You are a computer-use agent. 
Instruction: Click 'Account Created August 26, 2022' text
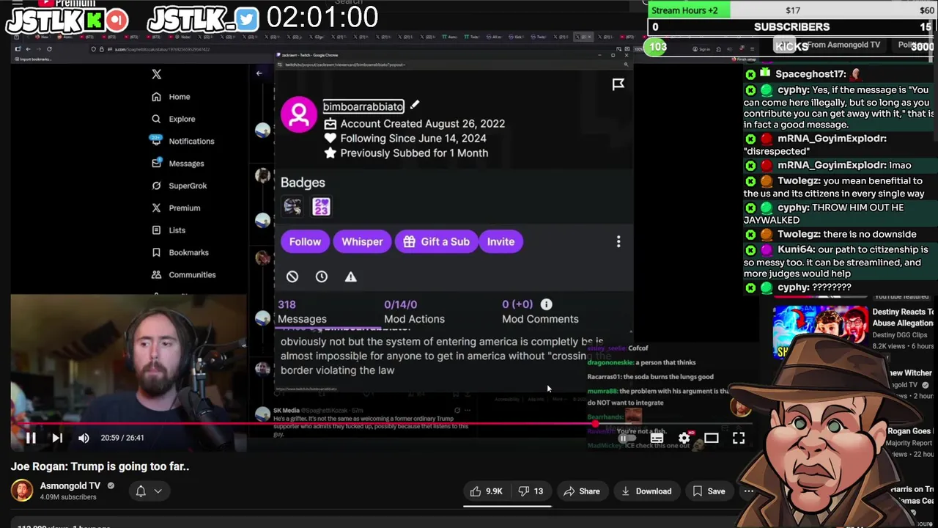point(422,124)
